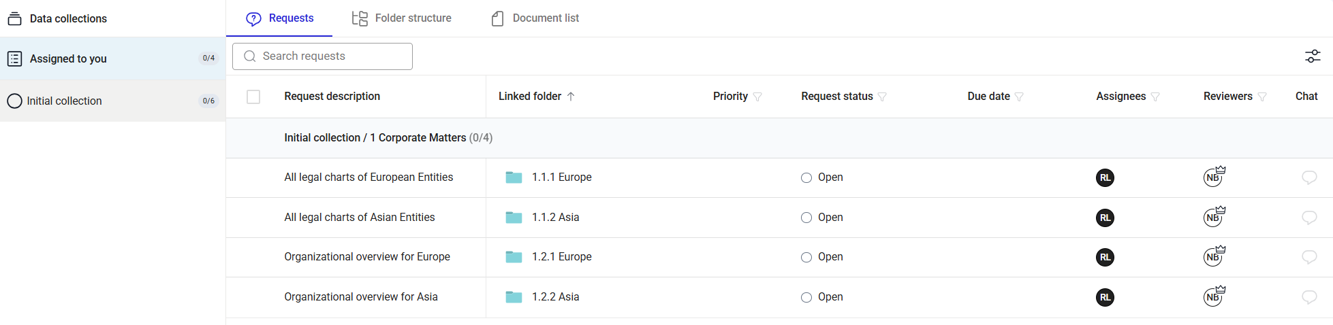Click NB reviewer avatar for Organizational overview Europe

tap(1212, 257)
